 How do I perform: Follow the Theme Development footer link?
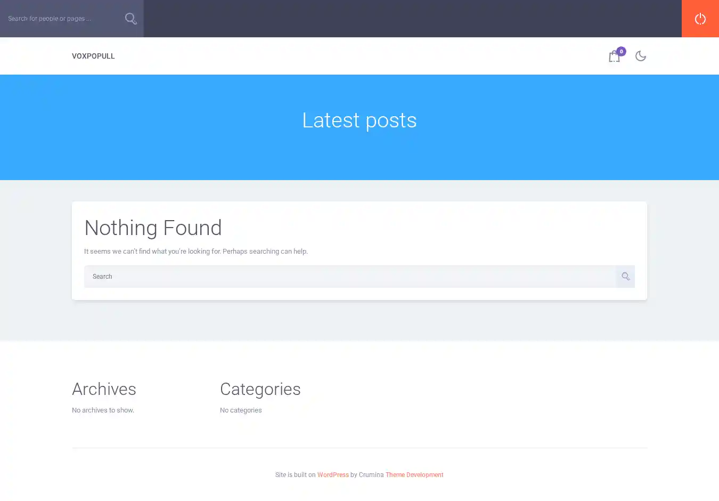pyautogui.click(x=414, y=475)
